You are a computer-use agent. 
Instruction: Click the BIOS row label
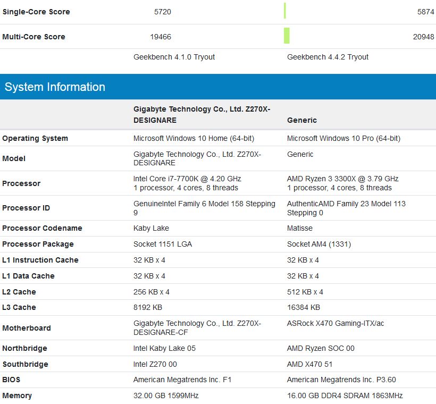[x=11, y=380]
